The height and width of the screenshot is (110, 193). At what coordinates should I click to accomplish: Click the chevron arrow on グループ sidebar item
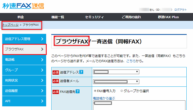(x=42, y=70)
